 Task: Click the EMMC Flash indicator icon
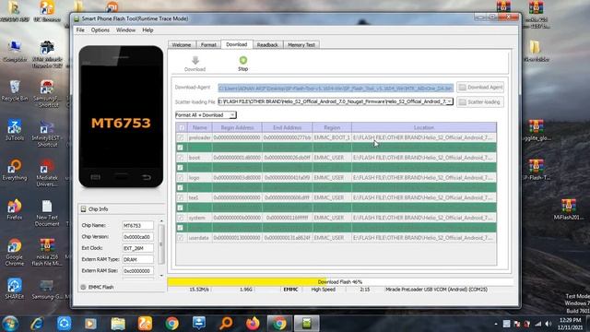point(83,287)
